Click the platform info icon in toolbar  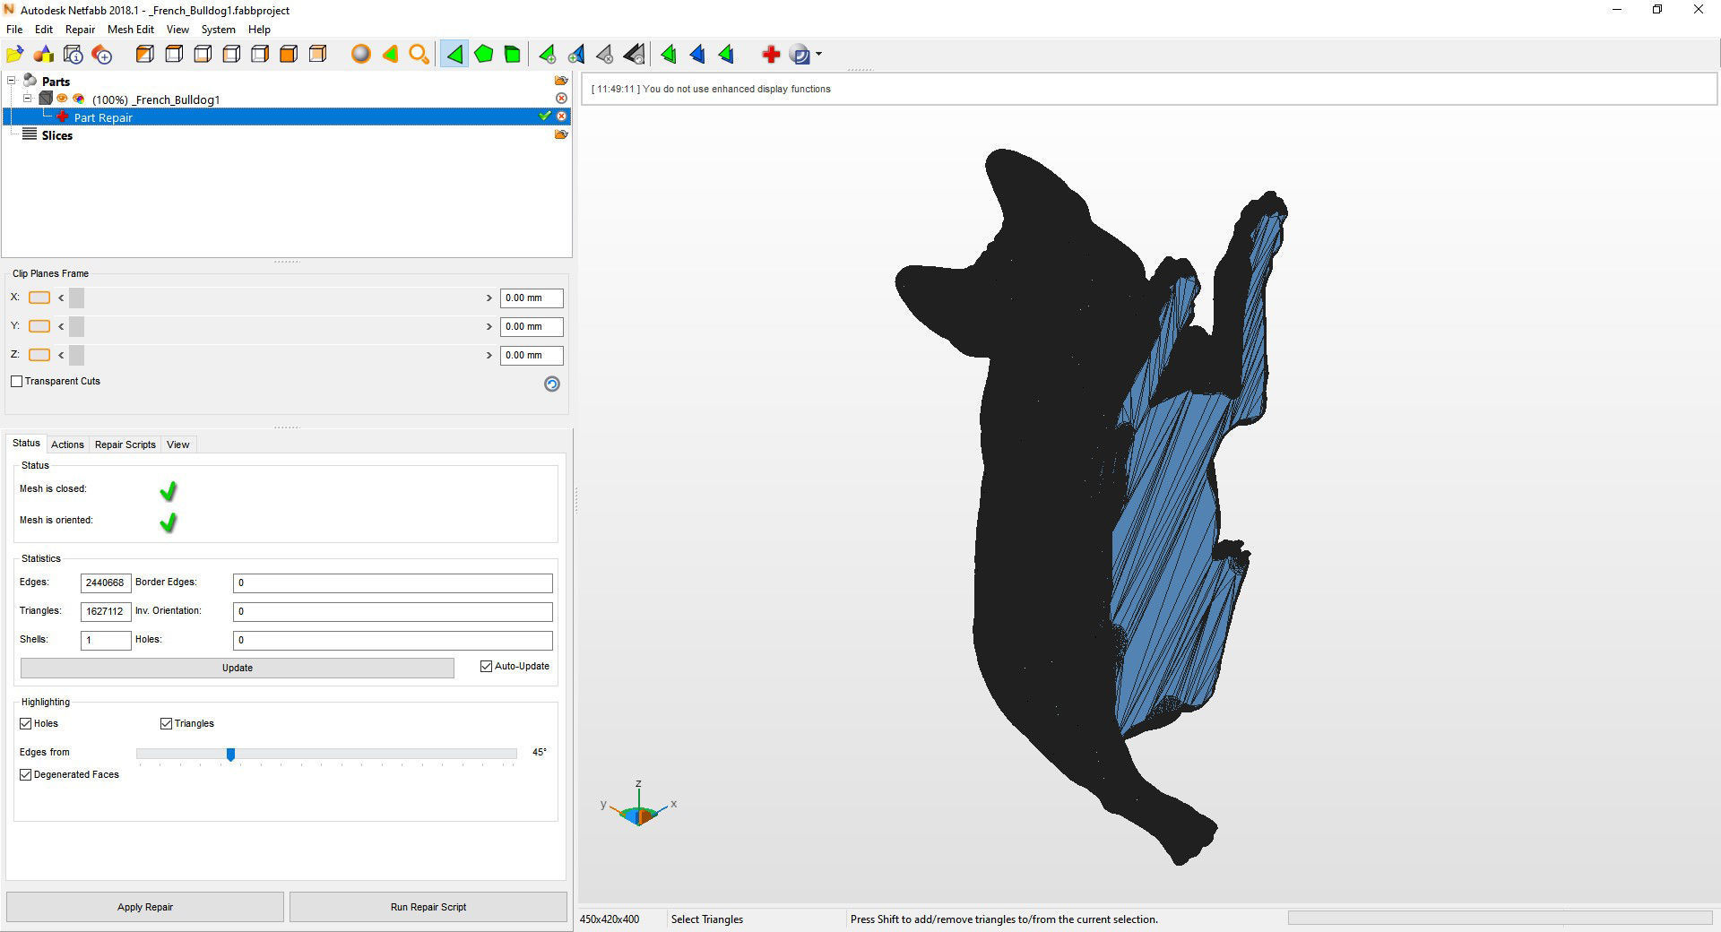pyautogui.click(x=74, y=55)
